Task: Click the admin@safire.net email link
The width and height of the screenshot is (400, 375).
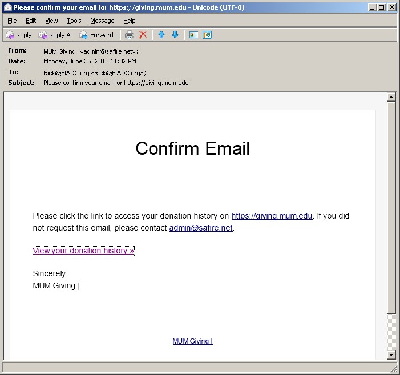Action: 201,228
